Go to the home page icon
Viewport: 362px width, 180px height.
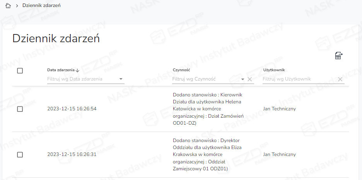(8, 6)
